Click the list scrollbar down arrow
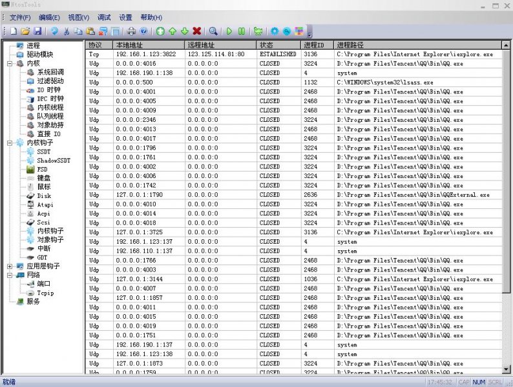 click(x=506, y=370)
